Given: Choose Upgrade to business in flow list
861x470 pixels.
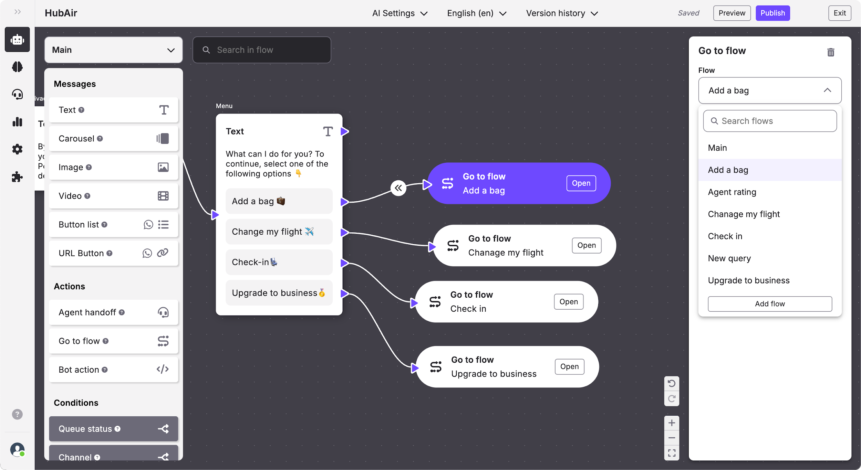Looking at the screenshot, I should [x=748, y=280].
